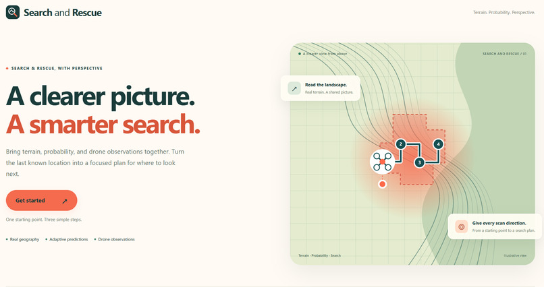The height and width of the screenshot is (287, 544).
Task: Click the 'Adaptive predictions' bullet text
Action: click(69, 239)
